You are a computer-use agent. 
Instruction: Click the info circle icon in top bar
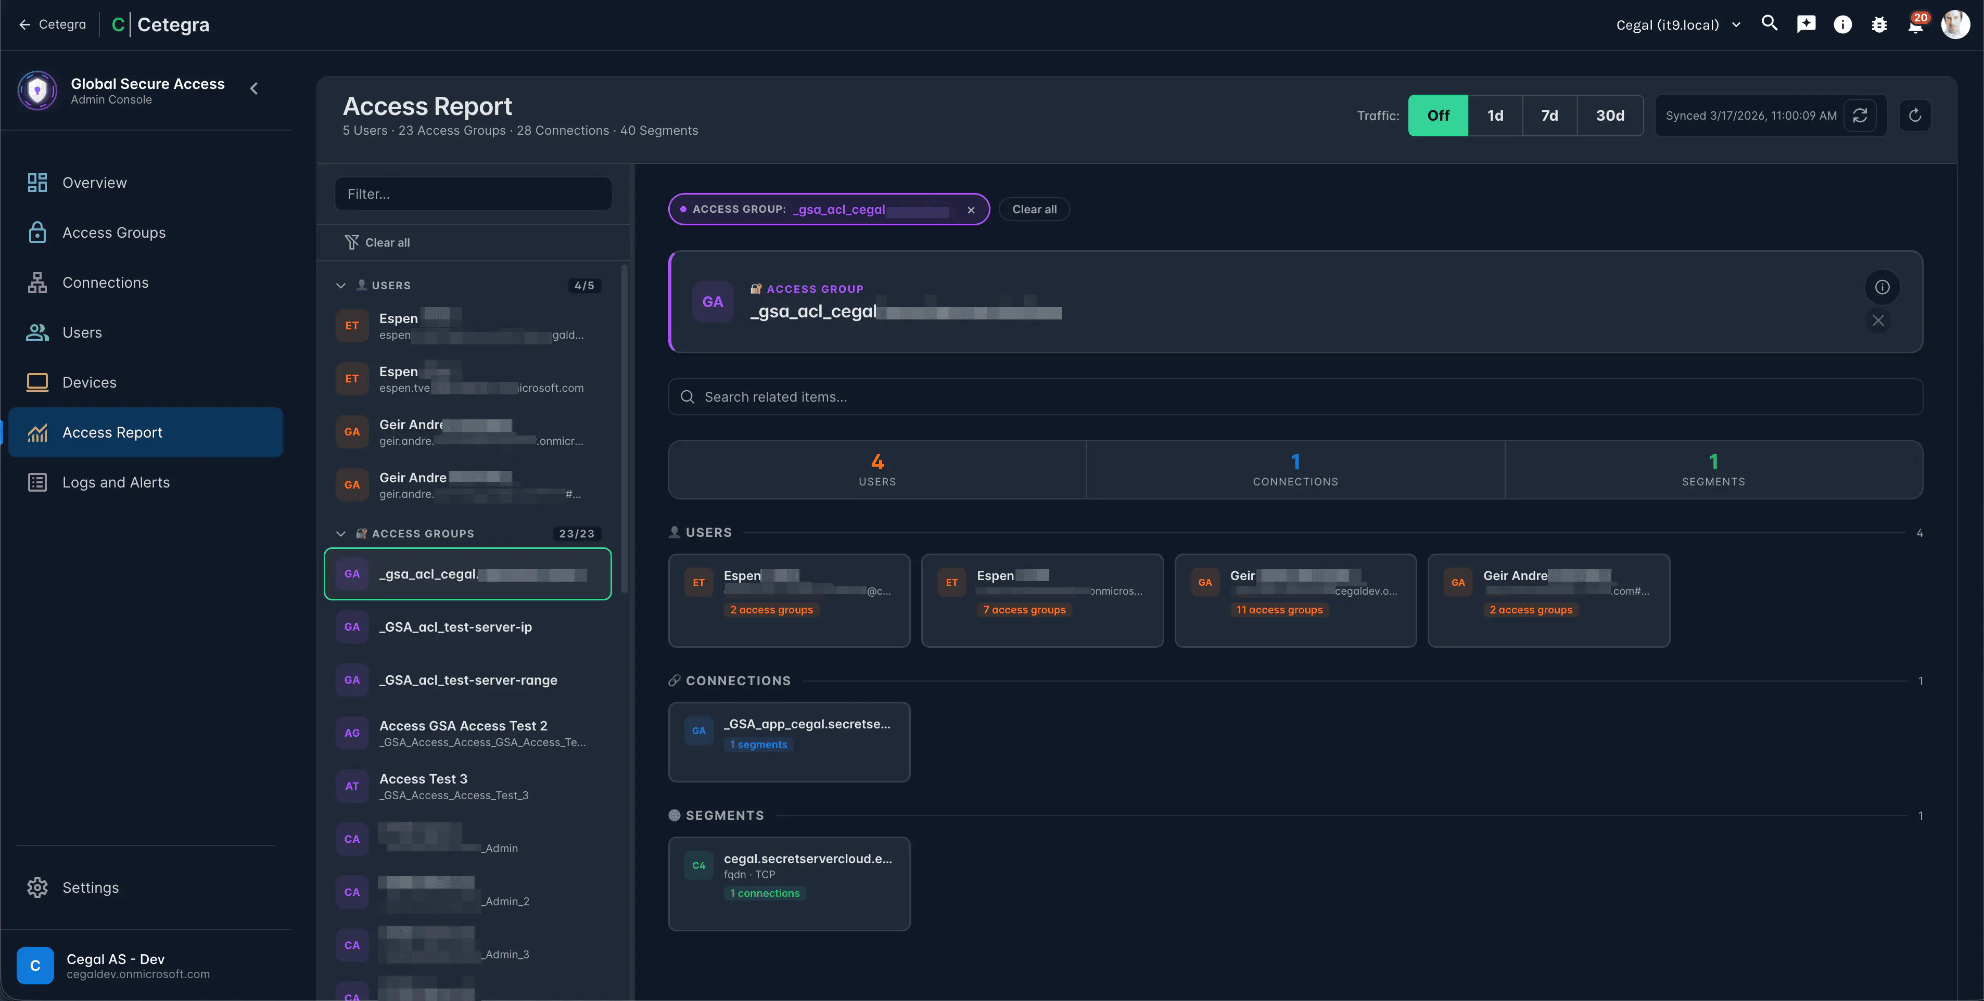1842,24
